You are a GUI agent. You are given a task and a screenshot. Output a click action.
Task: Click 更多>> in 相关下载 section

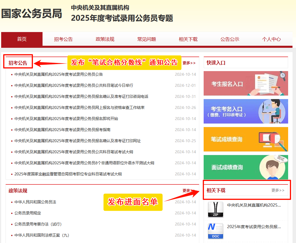click(x=278, y=190)
